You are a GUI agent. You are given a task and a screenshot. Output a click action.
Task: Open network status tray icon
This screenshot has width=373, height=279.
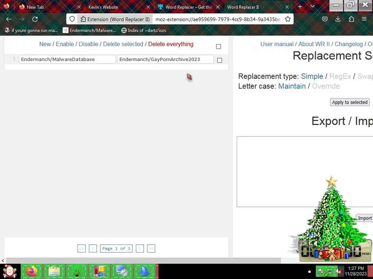click(329, 271)
